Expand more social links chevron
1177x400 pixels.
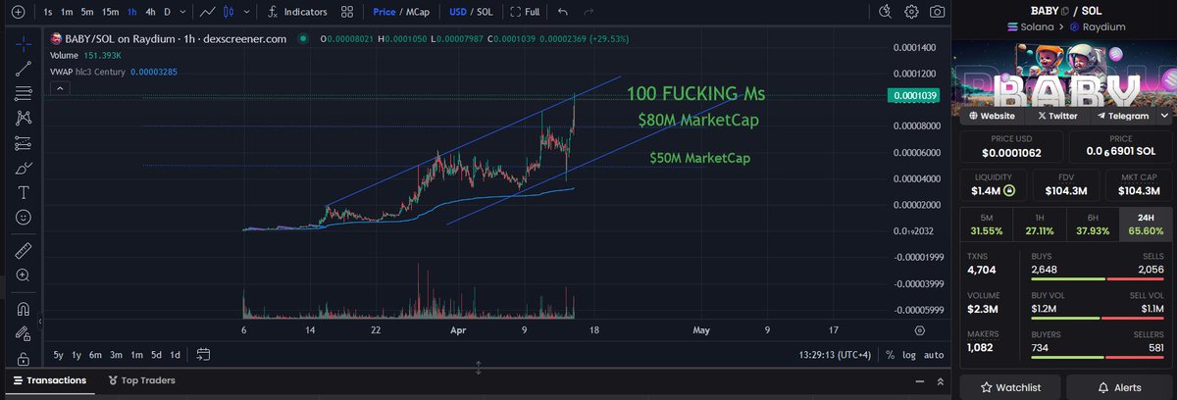pos(1164,115)
